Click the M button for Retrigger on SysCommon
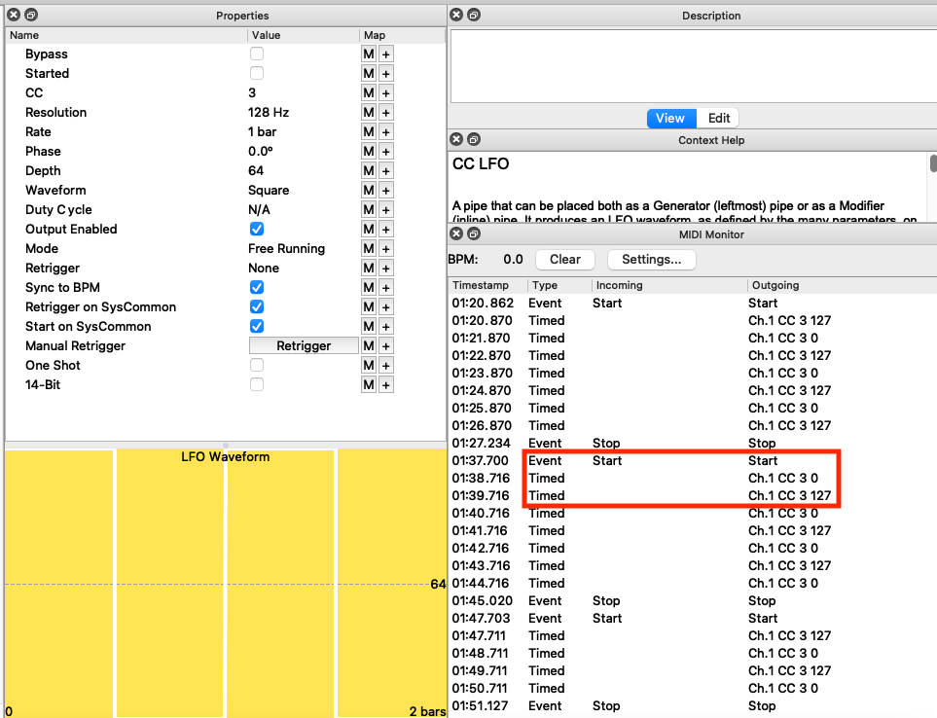937x718 pixels. 369,307
